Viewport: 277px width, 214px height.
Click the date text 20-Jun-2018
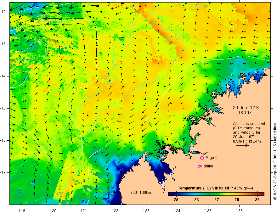tap(246, 108)
